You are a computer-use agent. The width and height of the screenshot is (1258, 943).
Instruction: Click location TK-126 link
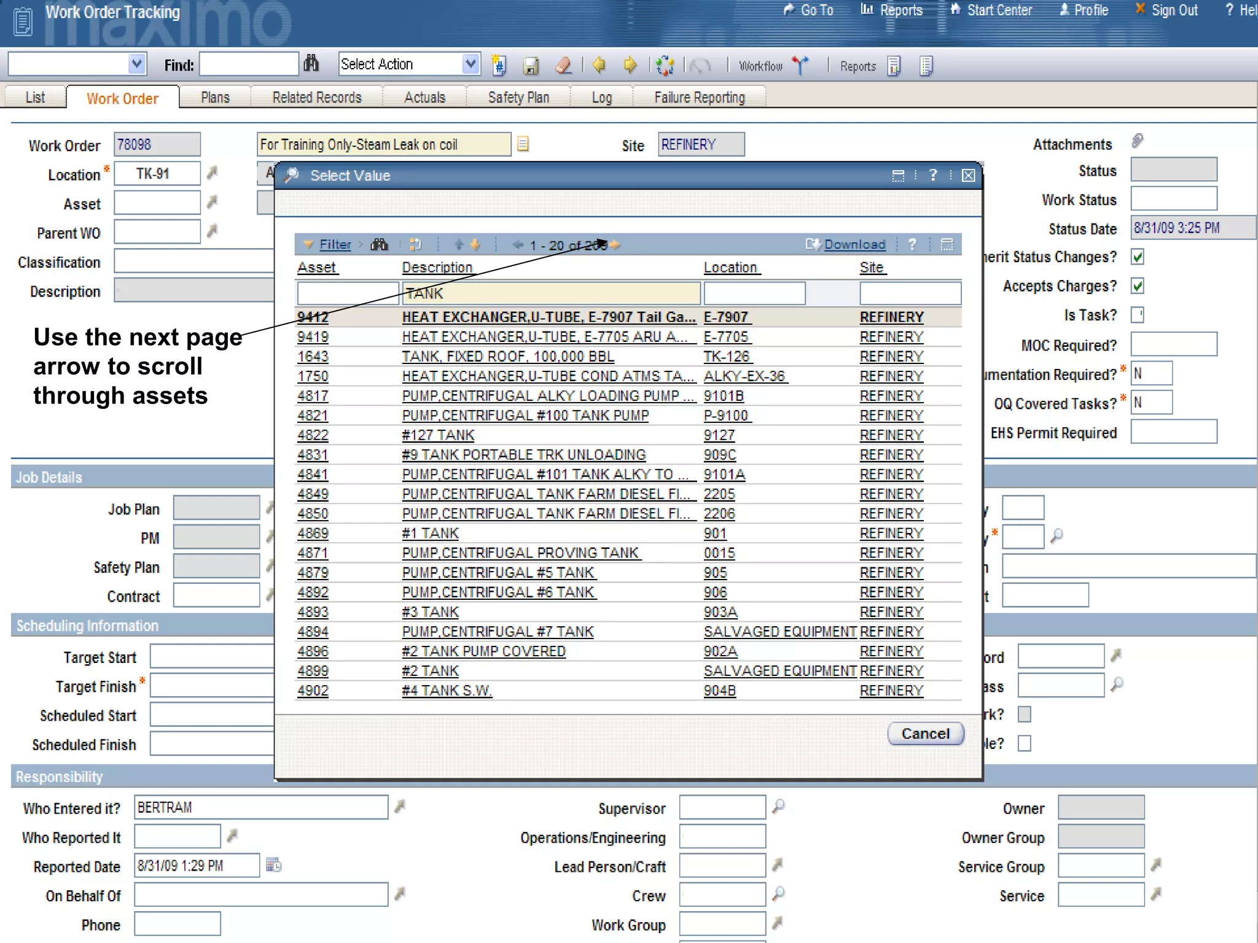click(x=727, y=357)
